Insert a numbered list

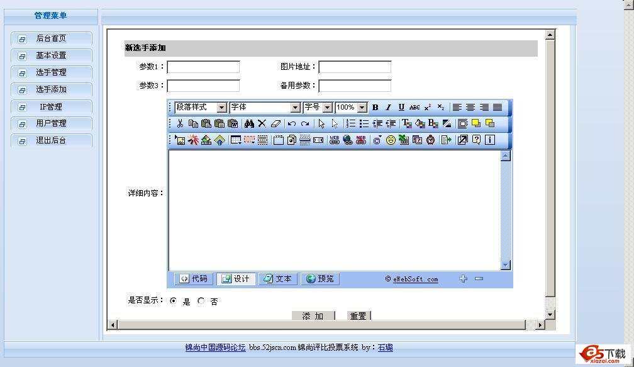pyautogui.click(x=351, y=123)
